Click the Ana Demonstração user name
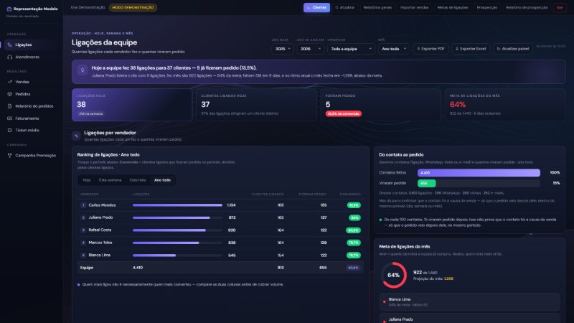Image resolution: width=574 pixels, height=323 pixels. pos(88,8)
